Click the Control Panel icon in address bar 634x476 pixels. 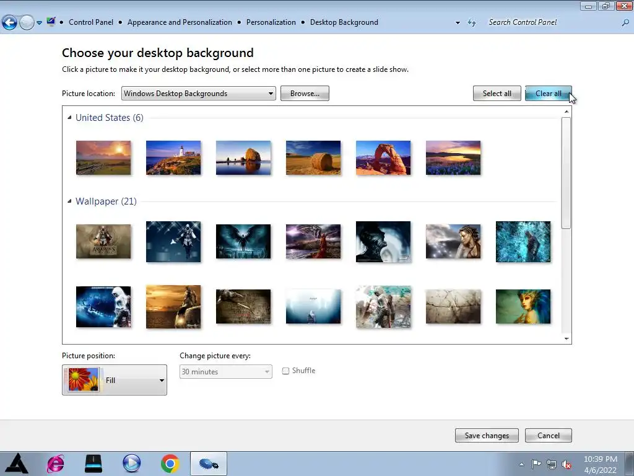coord(51,22)
